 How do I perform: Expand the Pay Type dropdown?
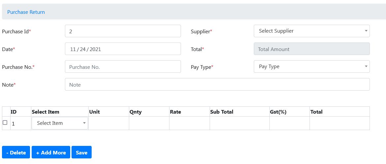pos(312,67)
